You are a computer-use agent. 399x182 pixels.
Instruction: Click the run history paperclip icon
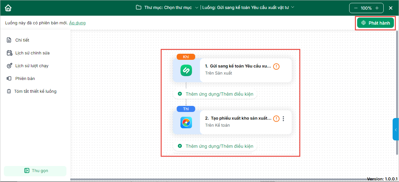[x=9, y=66]
